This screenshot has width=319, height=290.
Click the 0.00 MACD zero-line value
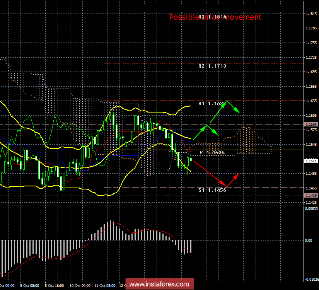click(309, 241)
